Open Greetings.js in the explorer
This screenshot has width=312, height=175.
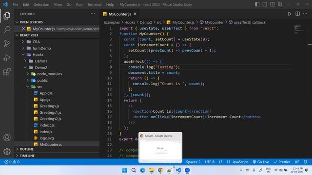pyautogui.click(x=49, y=106)
